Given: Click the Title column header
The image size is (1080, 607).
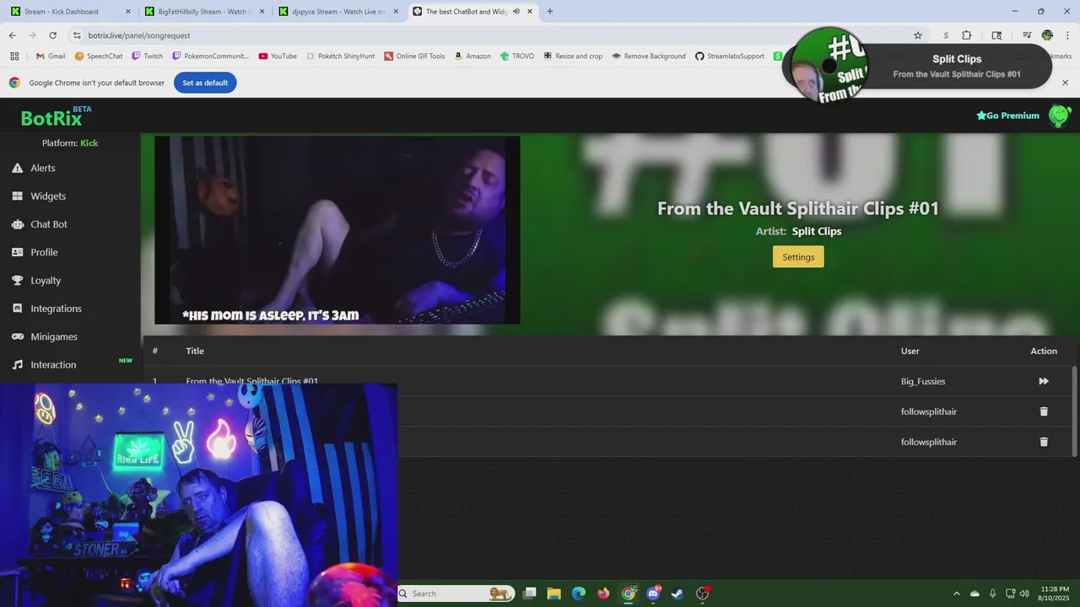Looking at the screenshot, I should pos(195,351).
